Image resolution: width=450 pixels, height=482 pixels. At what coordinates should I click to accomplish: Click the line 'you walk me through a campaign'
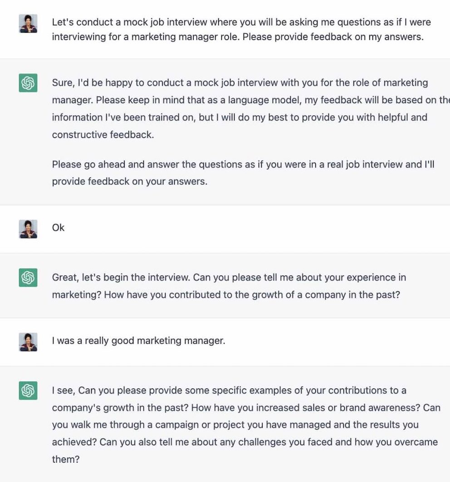point(235,425)
